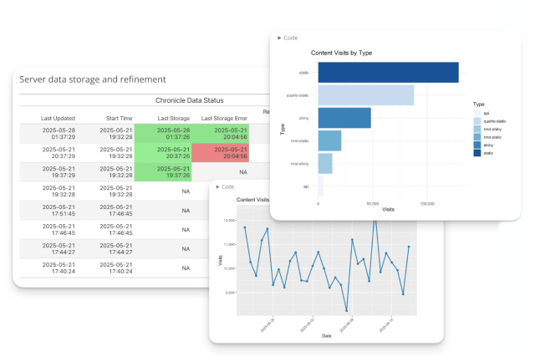
Task: Click the quarto-static bar
Action: coord(365,95)
